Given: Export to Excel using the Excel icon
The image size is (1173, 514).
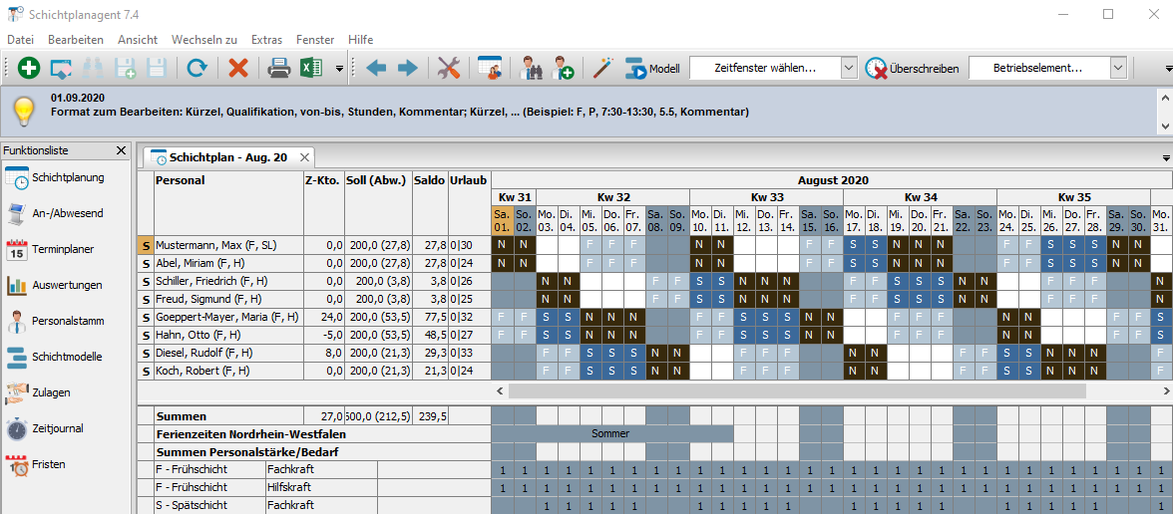Looking at the screenshot, I should [x=310, y=69].
